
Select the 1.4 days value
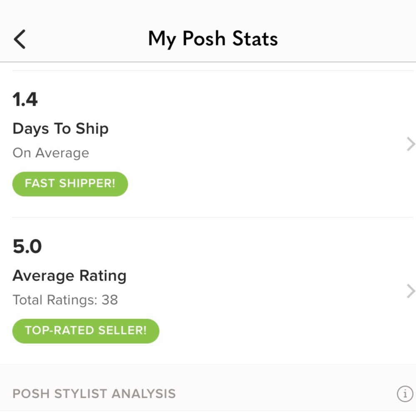coord(25,99)
